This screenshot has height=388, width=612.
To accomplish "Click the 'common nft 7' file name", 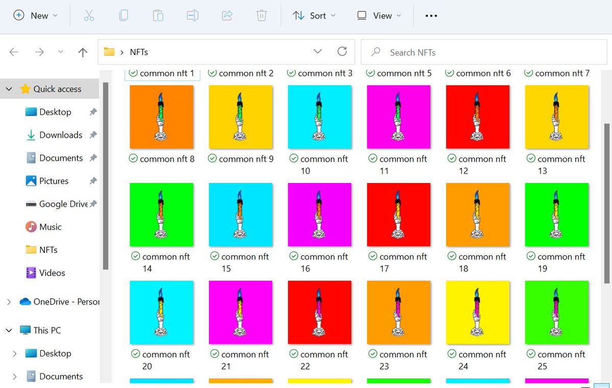I will click(563, 73).
